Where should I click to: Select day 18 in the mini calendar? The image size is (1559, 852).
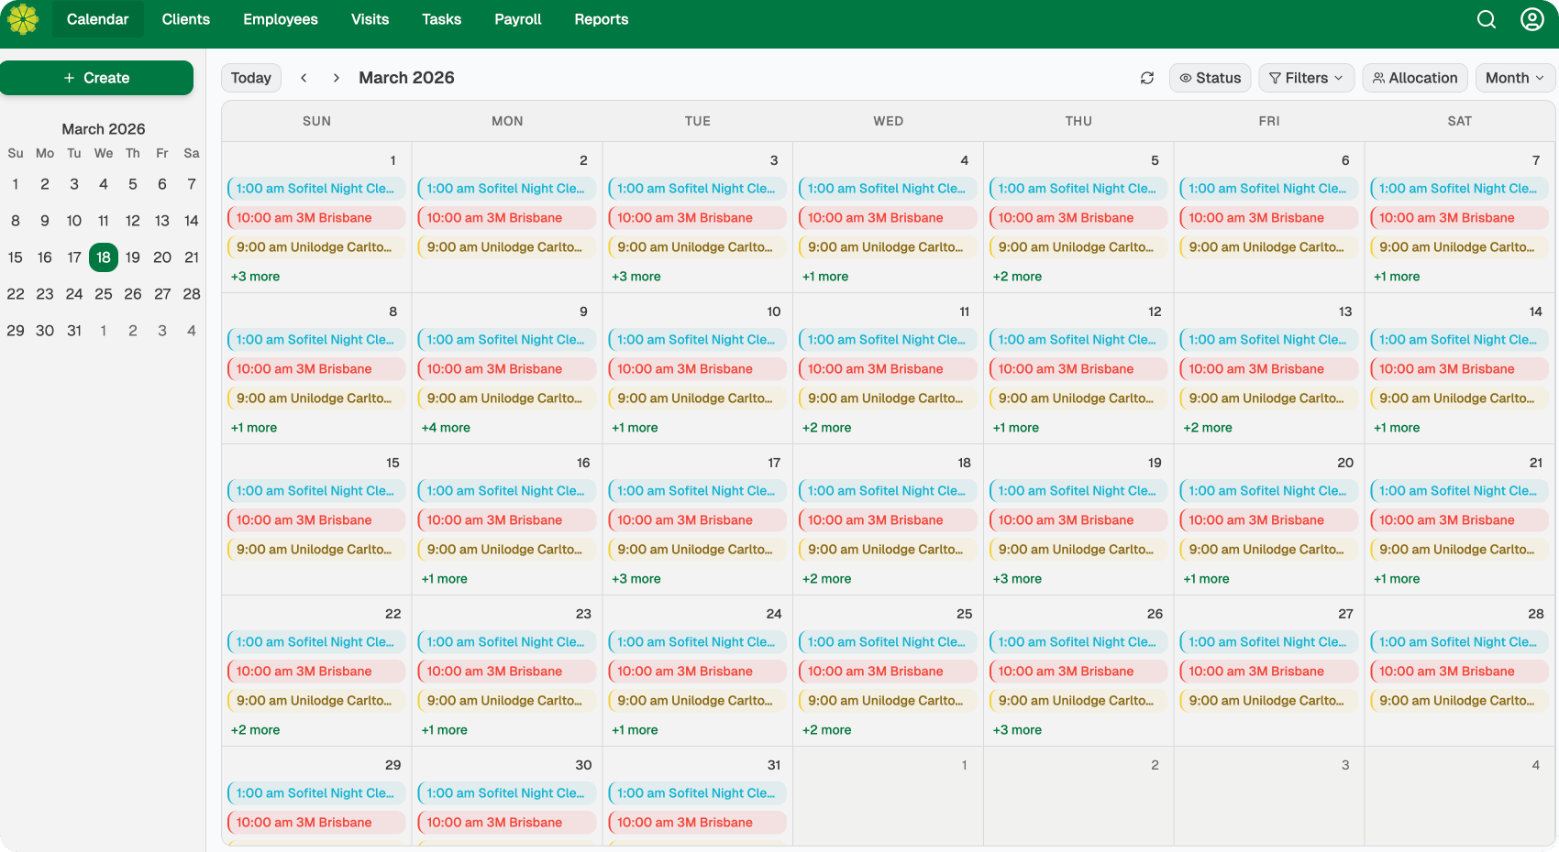coord(103,257)
